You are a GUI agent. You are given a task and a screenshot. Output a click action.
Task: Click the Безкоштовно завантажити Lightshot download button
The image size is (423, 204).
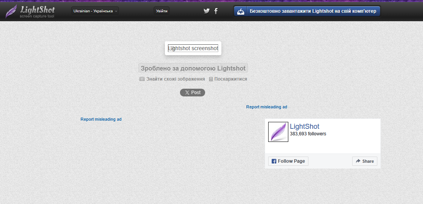307,11
